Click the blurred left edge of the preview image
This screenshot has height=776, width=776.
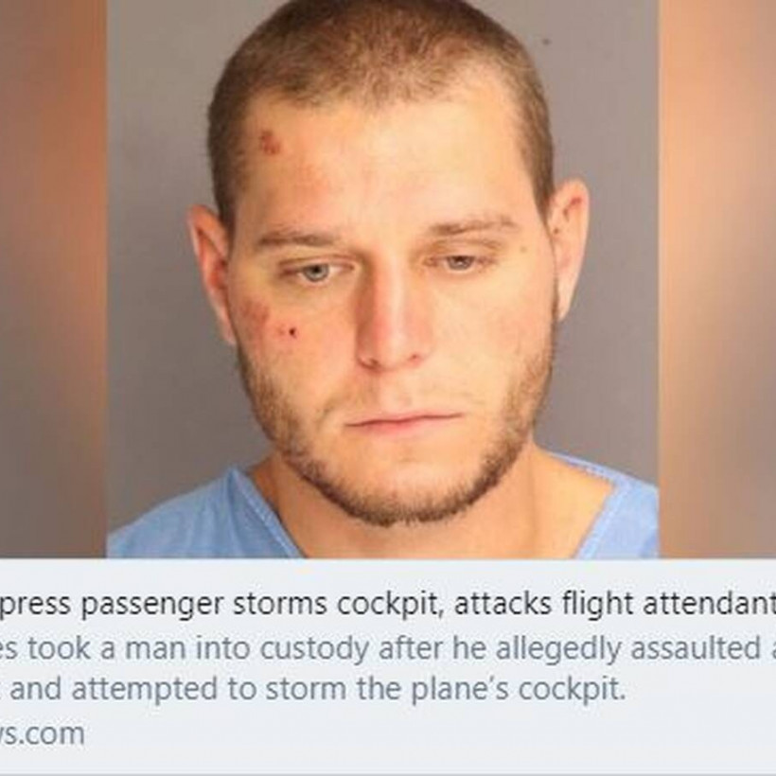click(x=53, y=278)
